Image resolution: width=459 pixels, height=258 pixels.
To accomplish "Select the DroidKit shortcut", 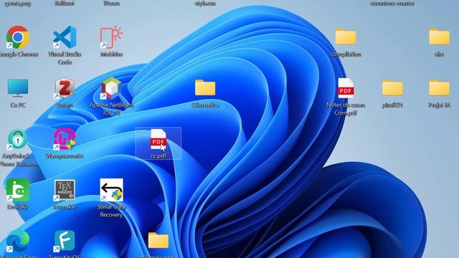I will [18, 190].
